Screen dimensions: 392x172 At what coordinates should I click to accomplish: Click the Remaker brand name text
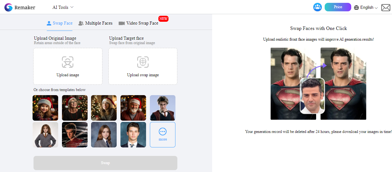(25, 8)
